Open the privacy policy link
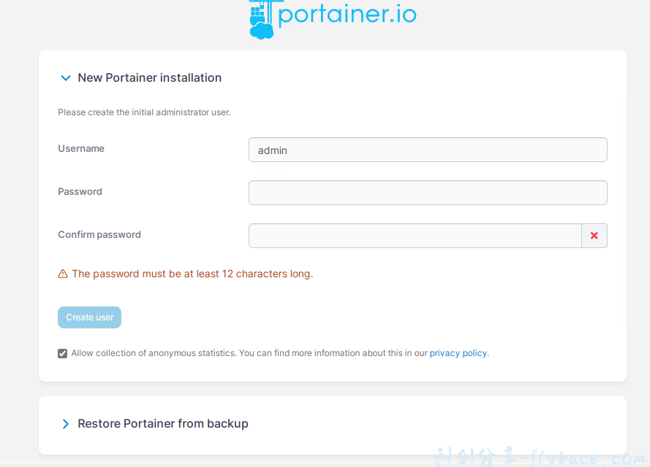 pos(458,353)
